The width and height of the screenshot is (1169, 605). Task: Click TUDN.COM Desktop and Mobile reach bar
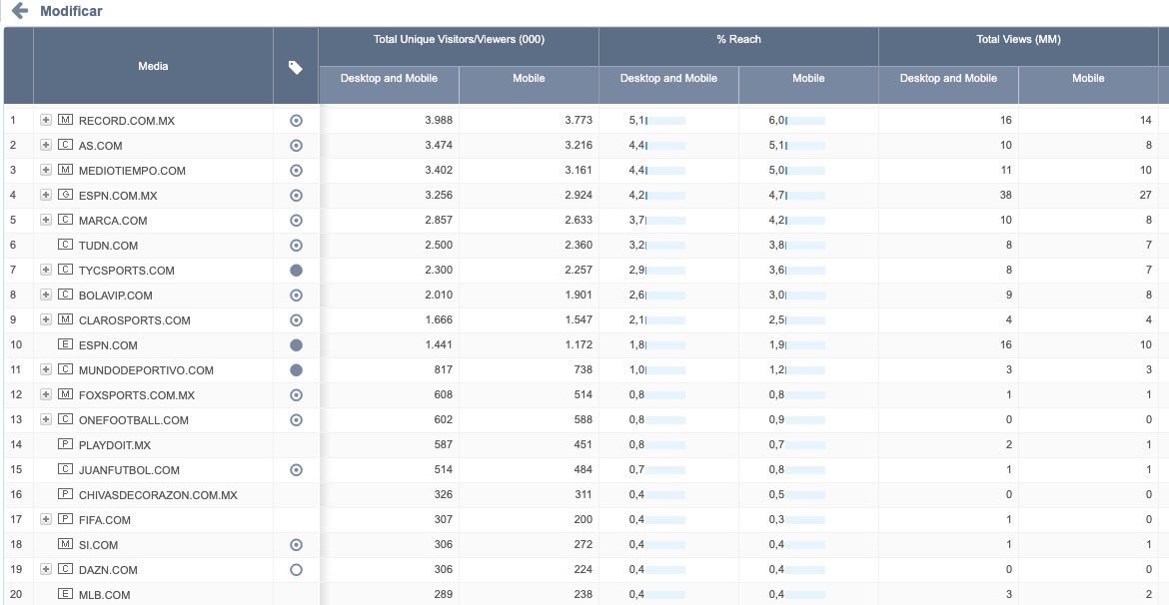pyautogui.click(x=665, y=246)
